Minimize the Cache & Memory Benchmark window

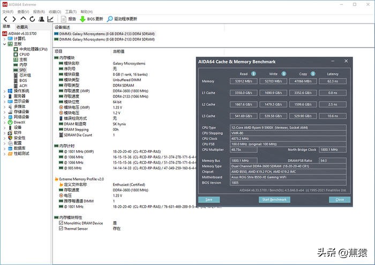(333, 61)
